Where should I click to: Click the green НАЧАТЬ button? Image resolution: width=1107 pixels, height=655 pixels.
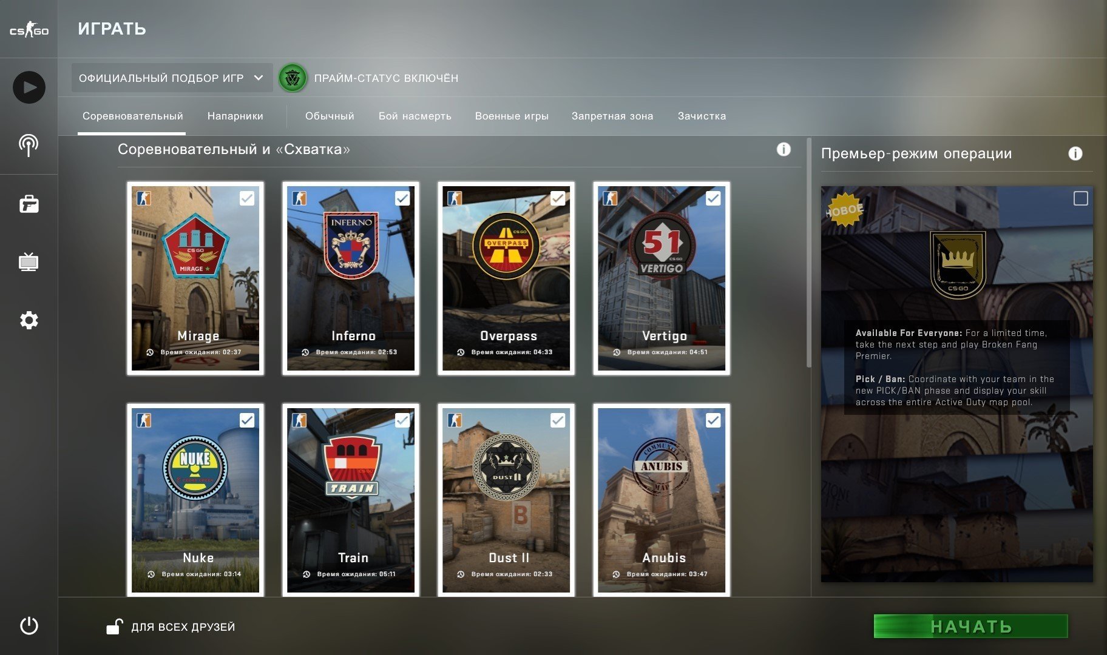970,626
